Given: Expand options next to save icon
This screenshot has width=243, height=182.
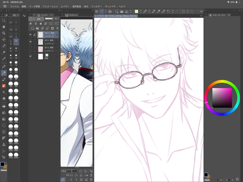Looking at the screenshot, I should (131, 11).
